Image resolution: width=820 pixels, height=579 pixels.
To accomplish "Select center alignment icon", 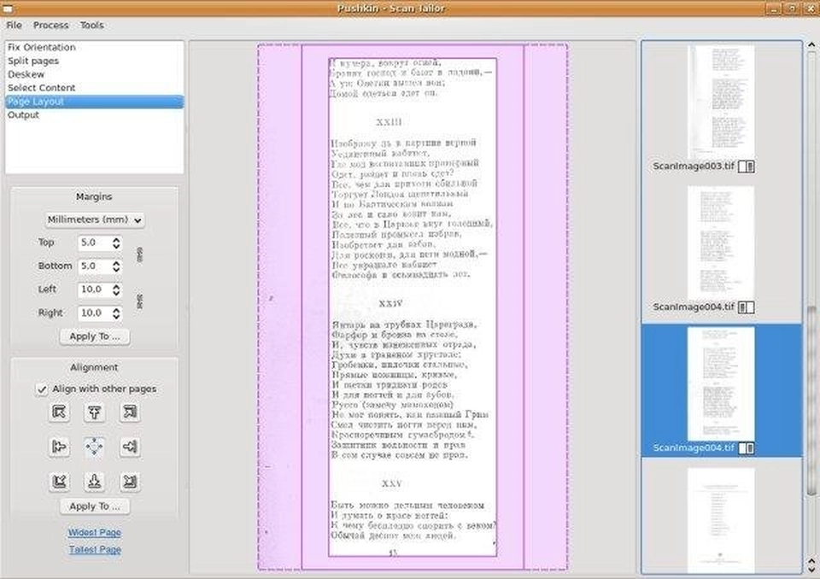I will tap(94, 447).
